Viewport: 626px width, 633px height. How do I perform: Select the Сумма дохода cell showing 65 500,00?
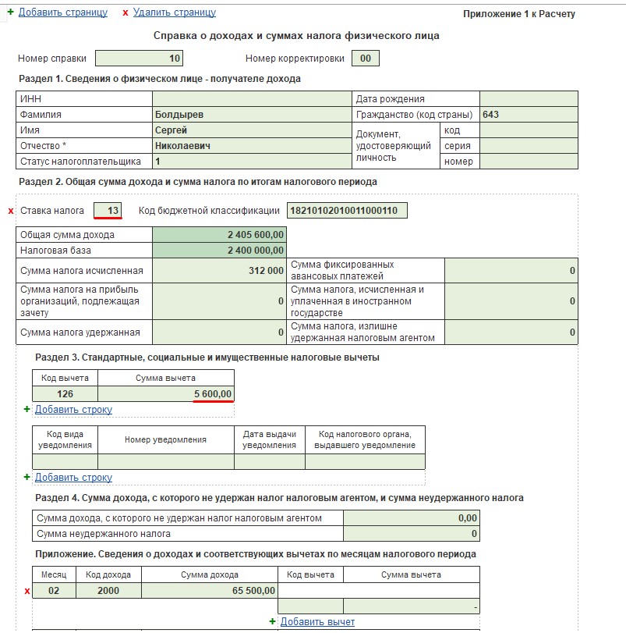point(210,591)
